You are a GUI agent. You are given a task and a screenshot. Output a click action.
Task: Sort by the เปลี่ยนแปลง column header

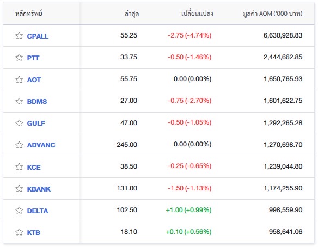tap(197, 14)
